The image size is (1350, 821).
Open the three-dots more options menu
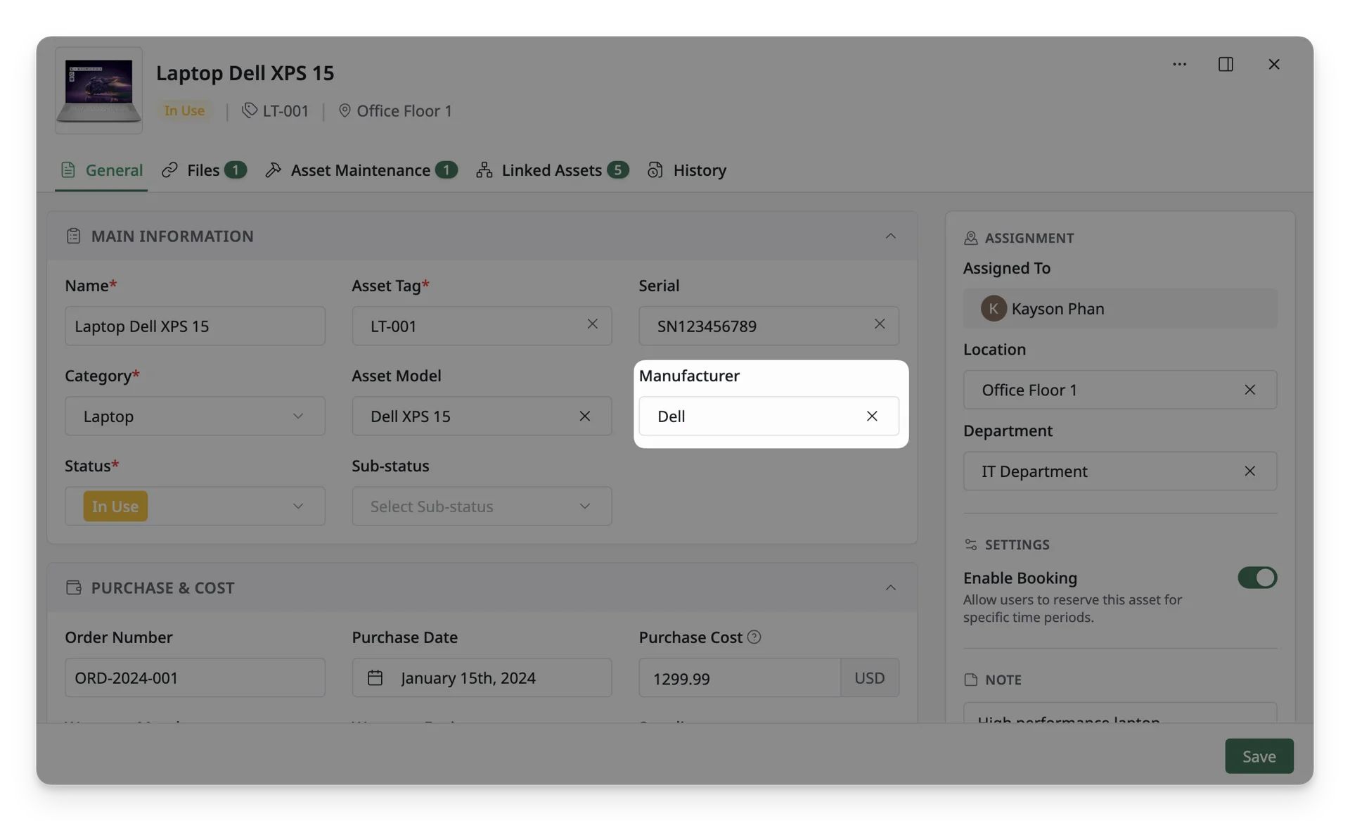click(1179, 64)
